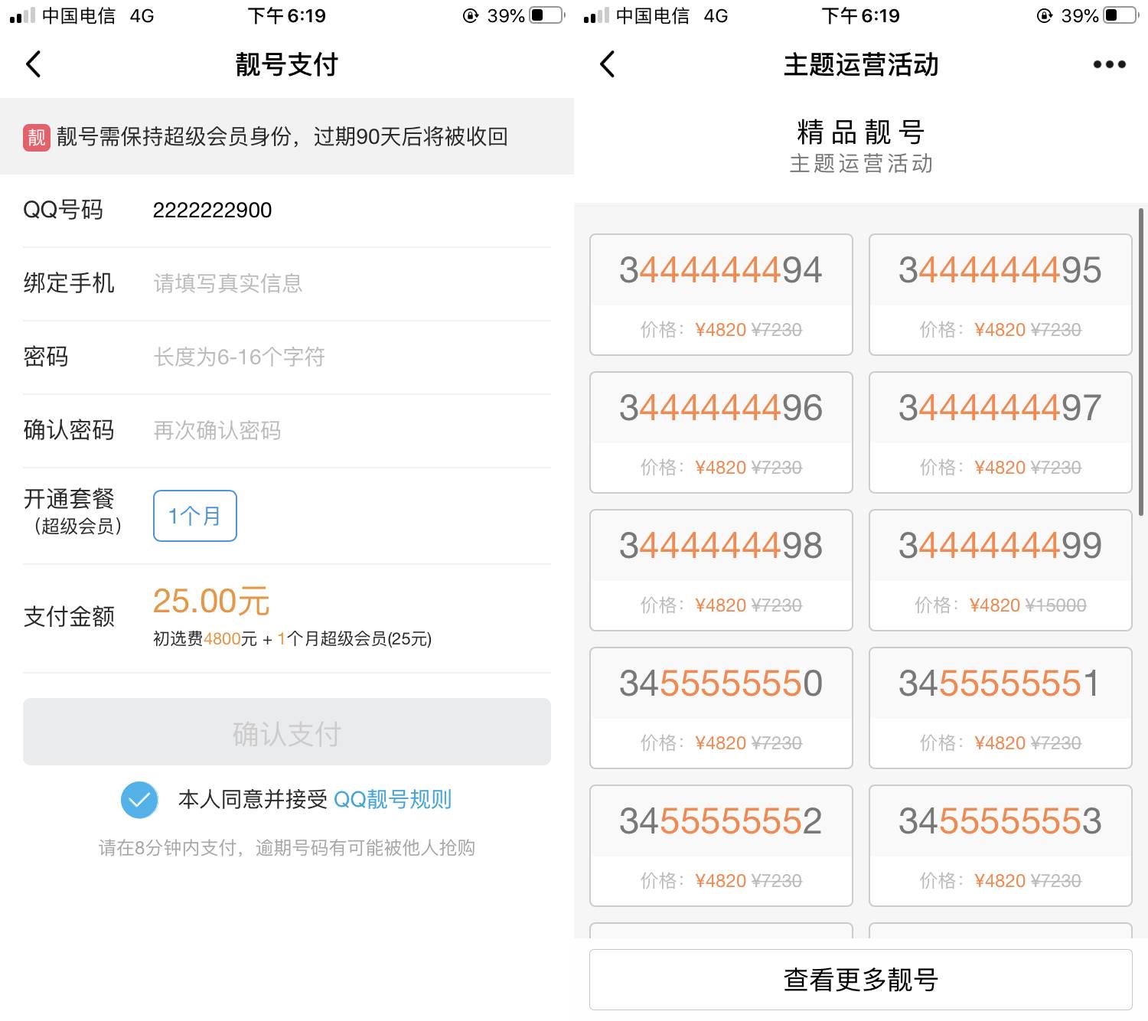Tap 查看更多靓号 button
The image size is (1148, 1021).
click(860, 980)
